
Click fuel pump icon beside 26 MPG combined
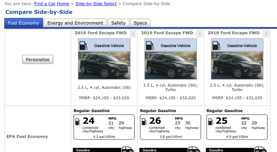[x=144, y=122]
